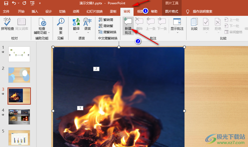Viewport: 248px width, 147px height.
Task: Open the 文件 menu
Action: tap(6, 11)
